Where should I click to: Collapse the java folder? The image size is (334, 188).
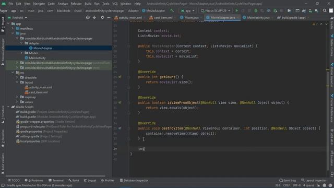(x=13, y=33)
